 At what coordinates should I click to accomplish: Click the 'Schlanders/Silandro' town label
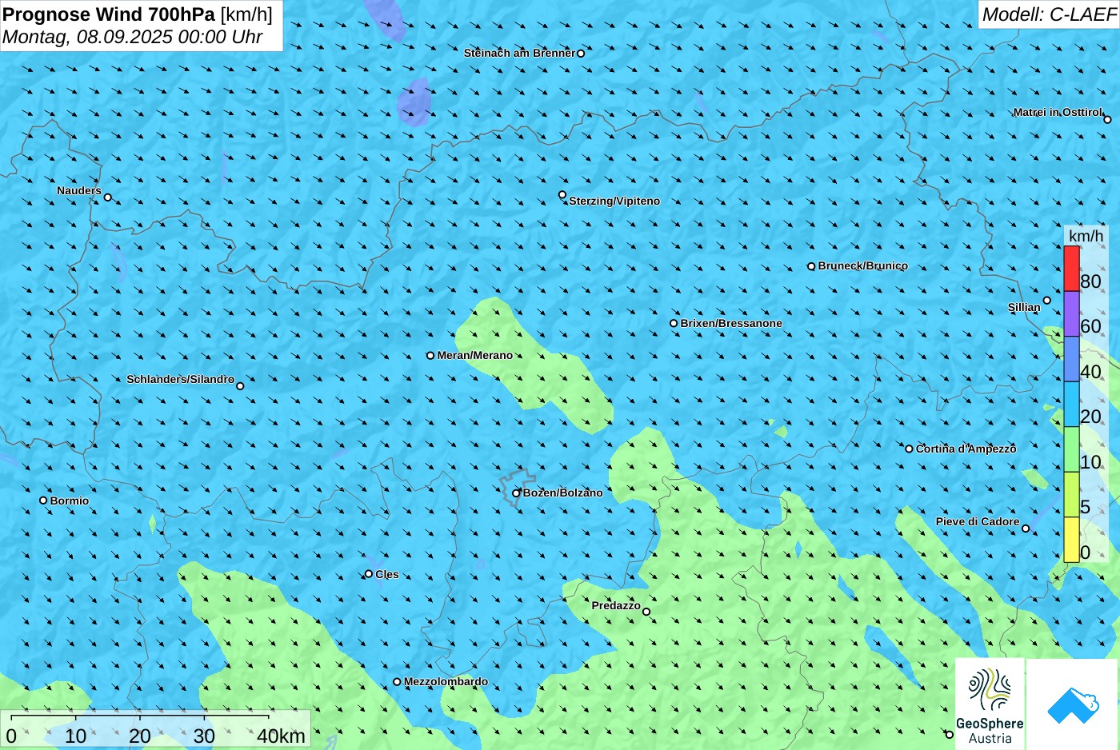point(180,379)
